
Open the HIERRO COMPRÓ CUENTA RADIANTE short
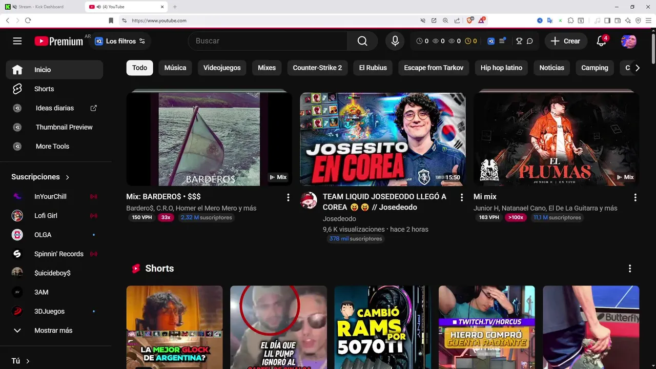tap(486, 327)
